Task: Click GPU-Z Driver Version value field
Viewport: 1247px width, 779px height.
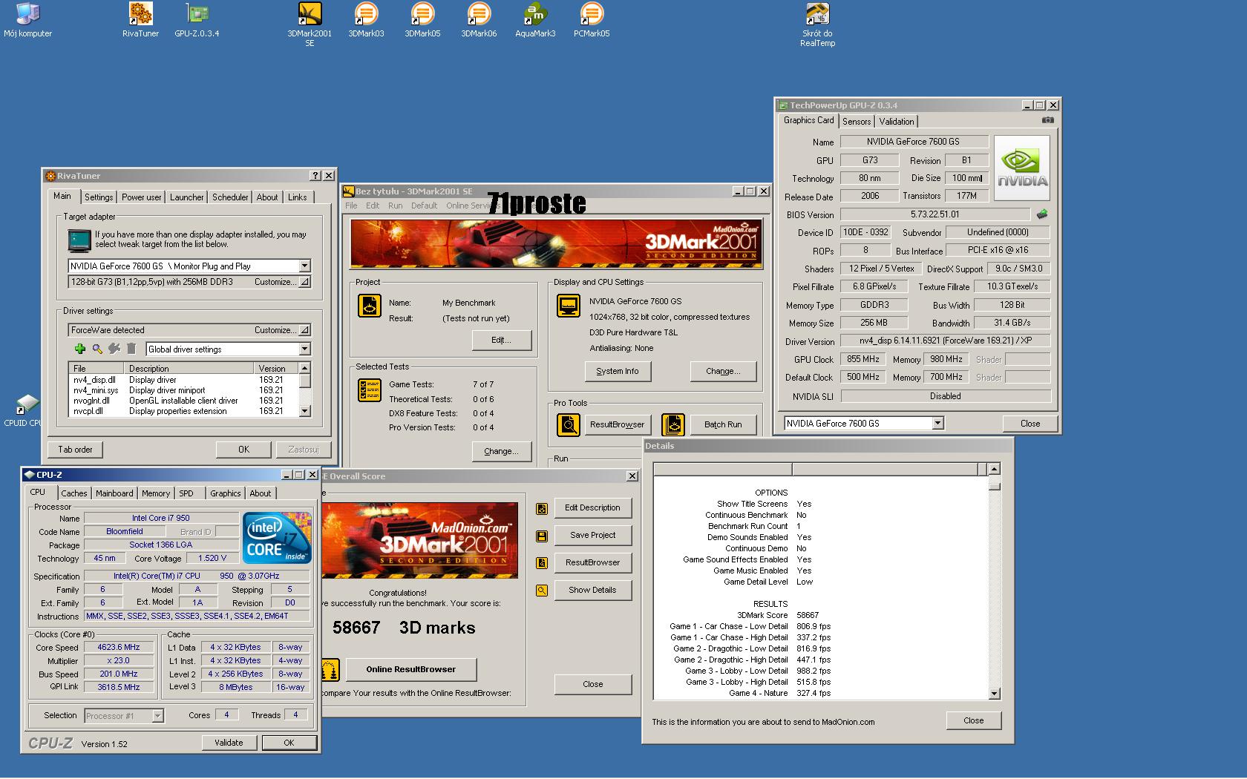Action: click(x=946, y=341)
